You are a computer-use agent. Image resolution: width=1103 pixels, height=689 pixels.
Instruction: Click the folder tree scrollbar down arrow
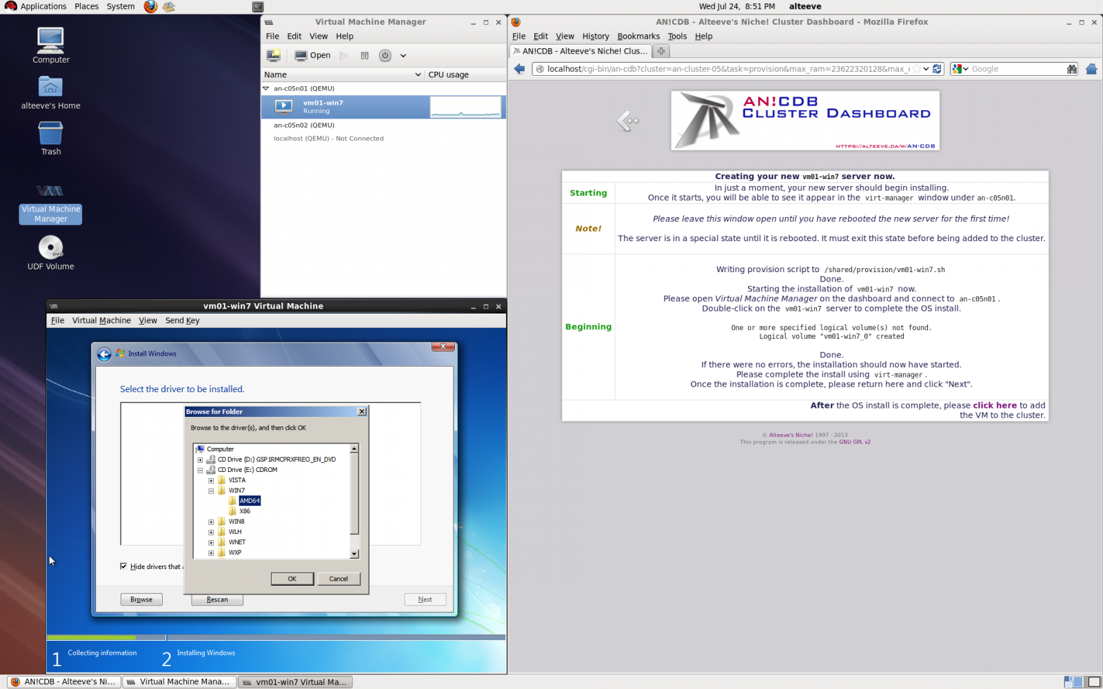(354, 554)
